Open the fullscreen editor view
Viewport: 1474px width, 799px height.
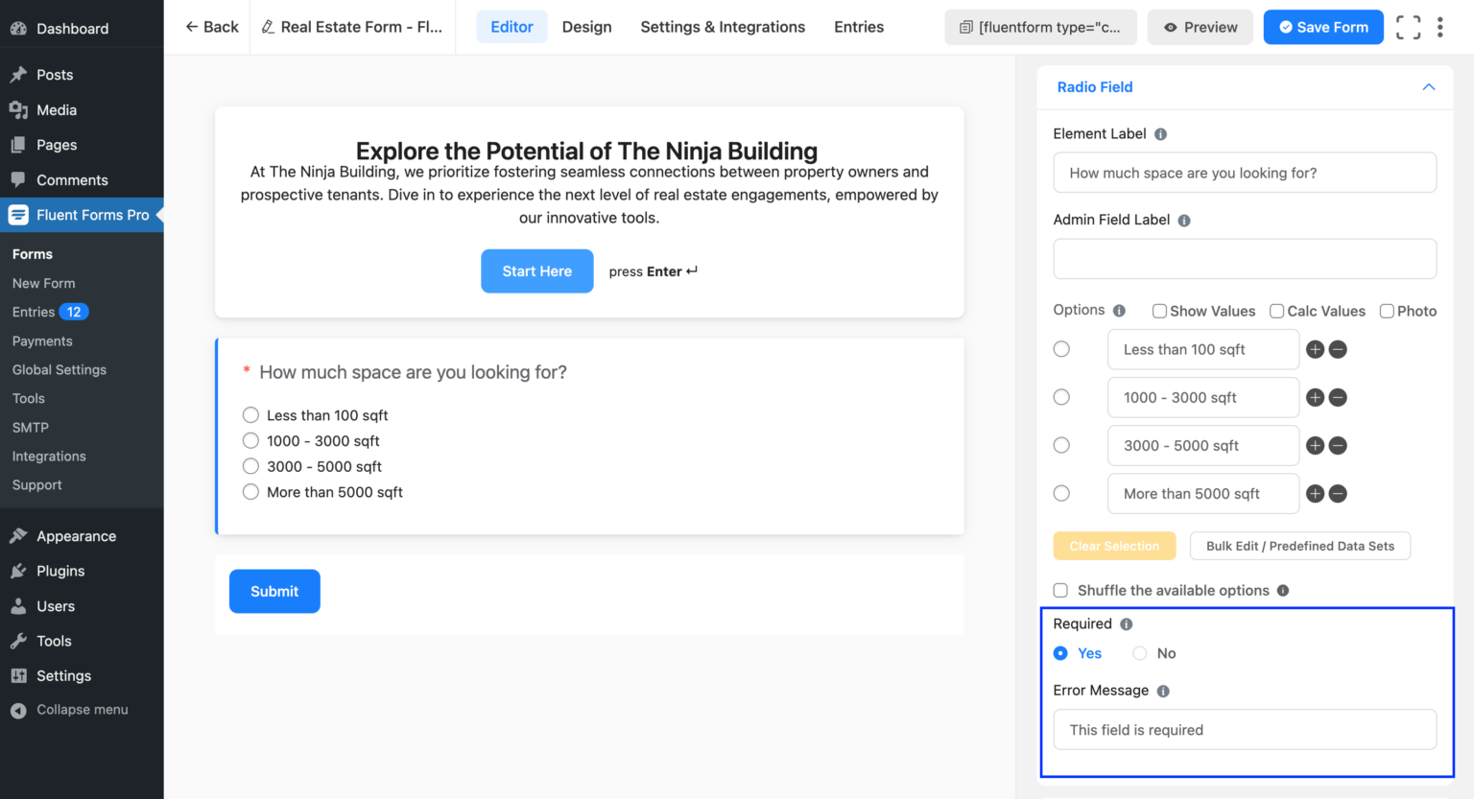point(1408,27)
